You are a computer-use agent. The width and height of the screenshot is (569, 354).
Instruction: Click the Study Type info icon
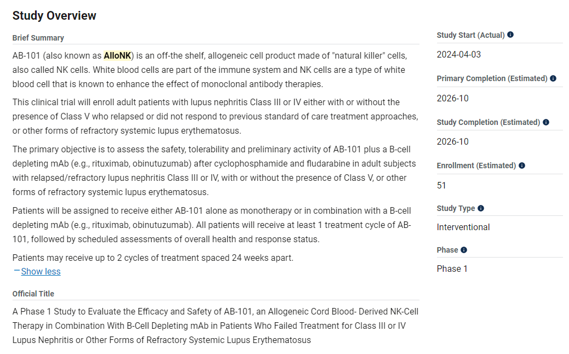[x=481, y=208]
